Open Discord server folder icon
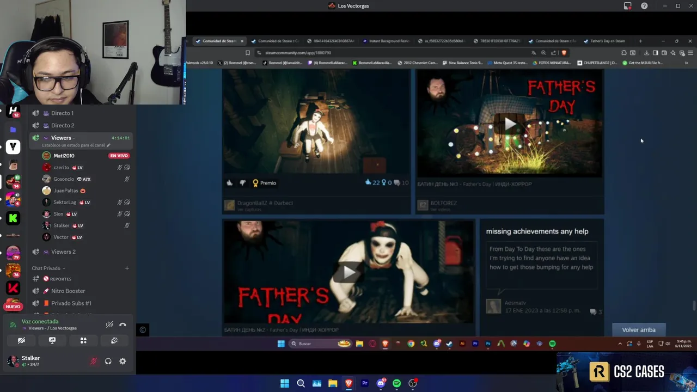The width and height of the screenshot is (697, 392). click(13, 130)
